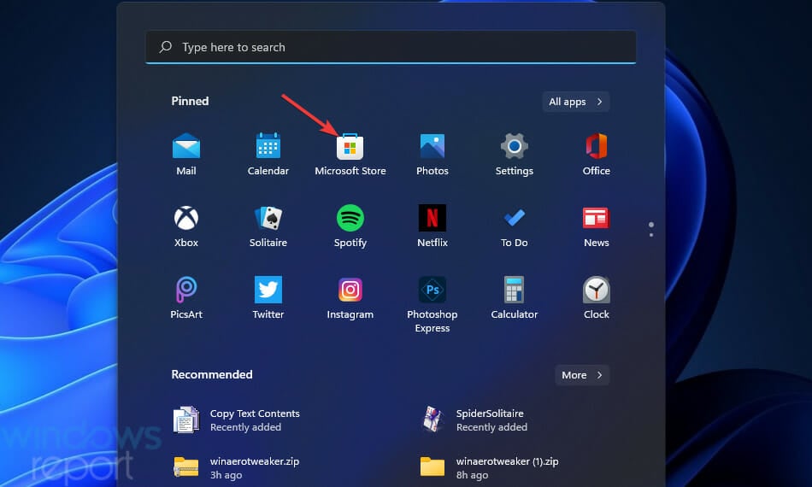
Task: Launch Microsoft Store
Action: pos(350,154)
